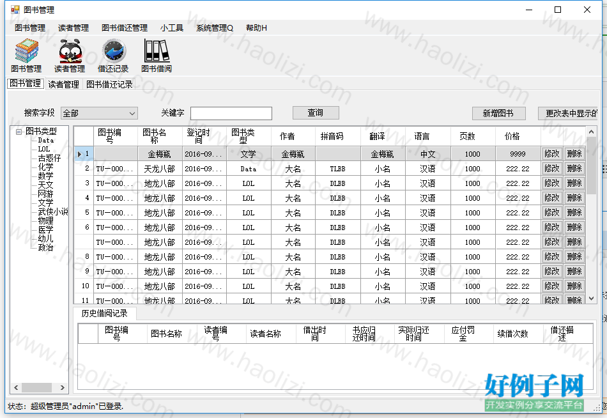The image size is (607, 418).
Task: Click 删除 button in row 3
Action: coord(574,183)
